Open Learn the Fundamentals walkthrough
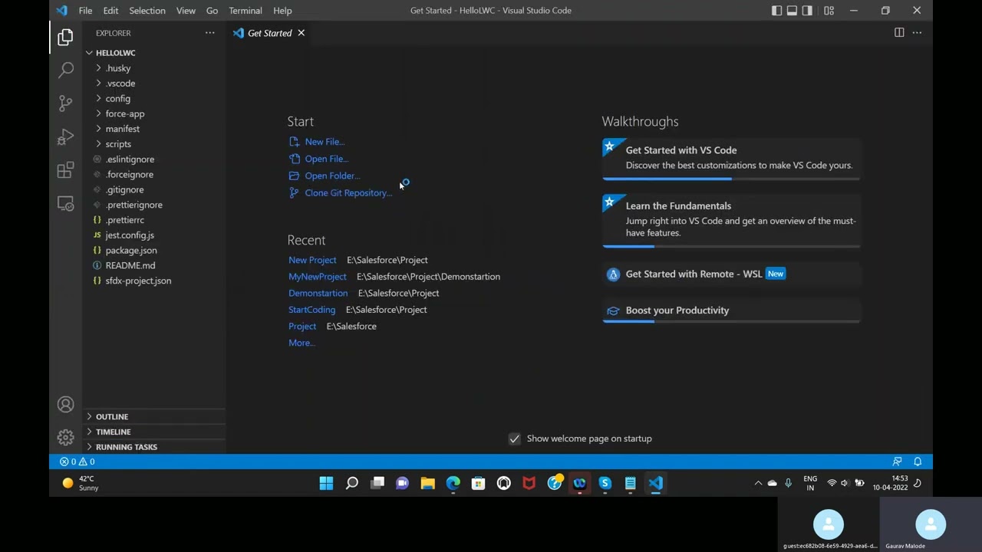 [x=731, y=220]
